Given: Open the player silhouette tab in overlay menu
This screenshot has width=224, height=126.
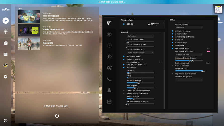Looking at the screenshot, I should (x=109, y=90).
